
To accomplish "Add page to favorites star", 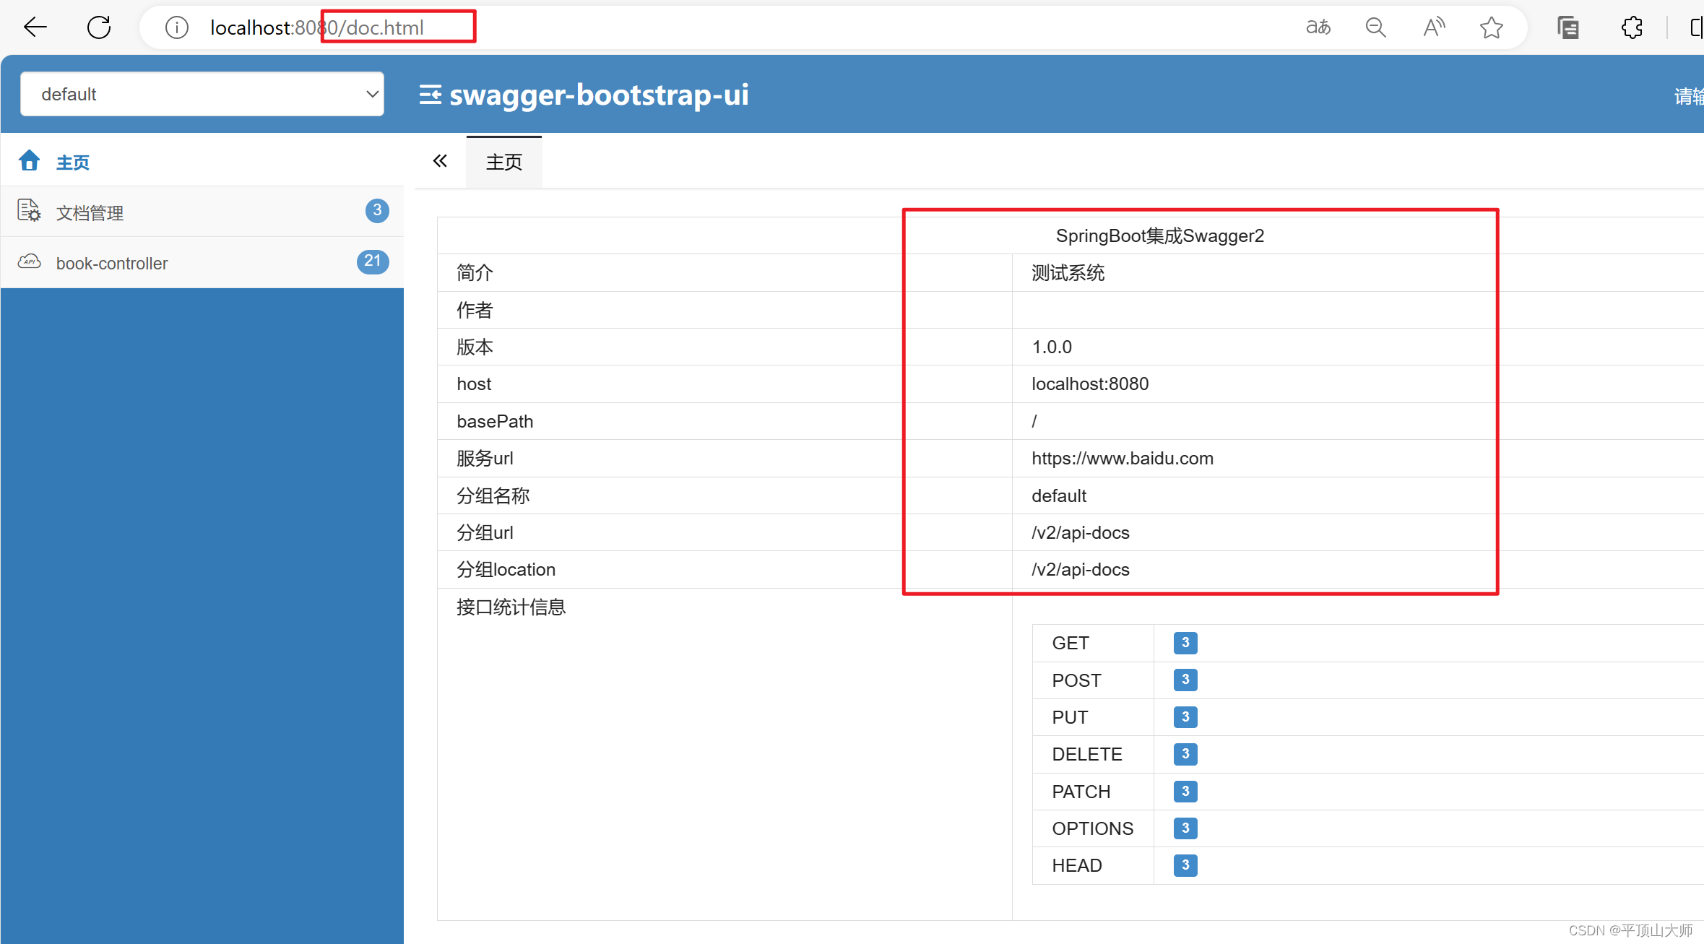I will 1491,27.
